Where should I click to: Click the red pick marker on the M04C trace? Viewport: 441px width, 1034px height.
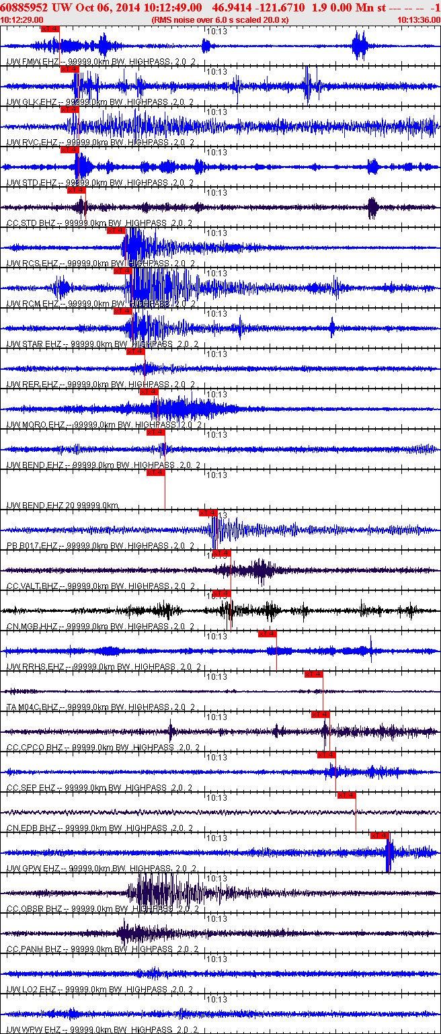pyautogui.click(x=314, y=674)
